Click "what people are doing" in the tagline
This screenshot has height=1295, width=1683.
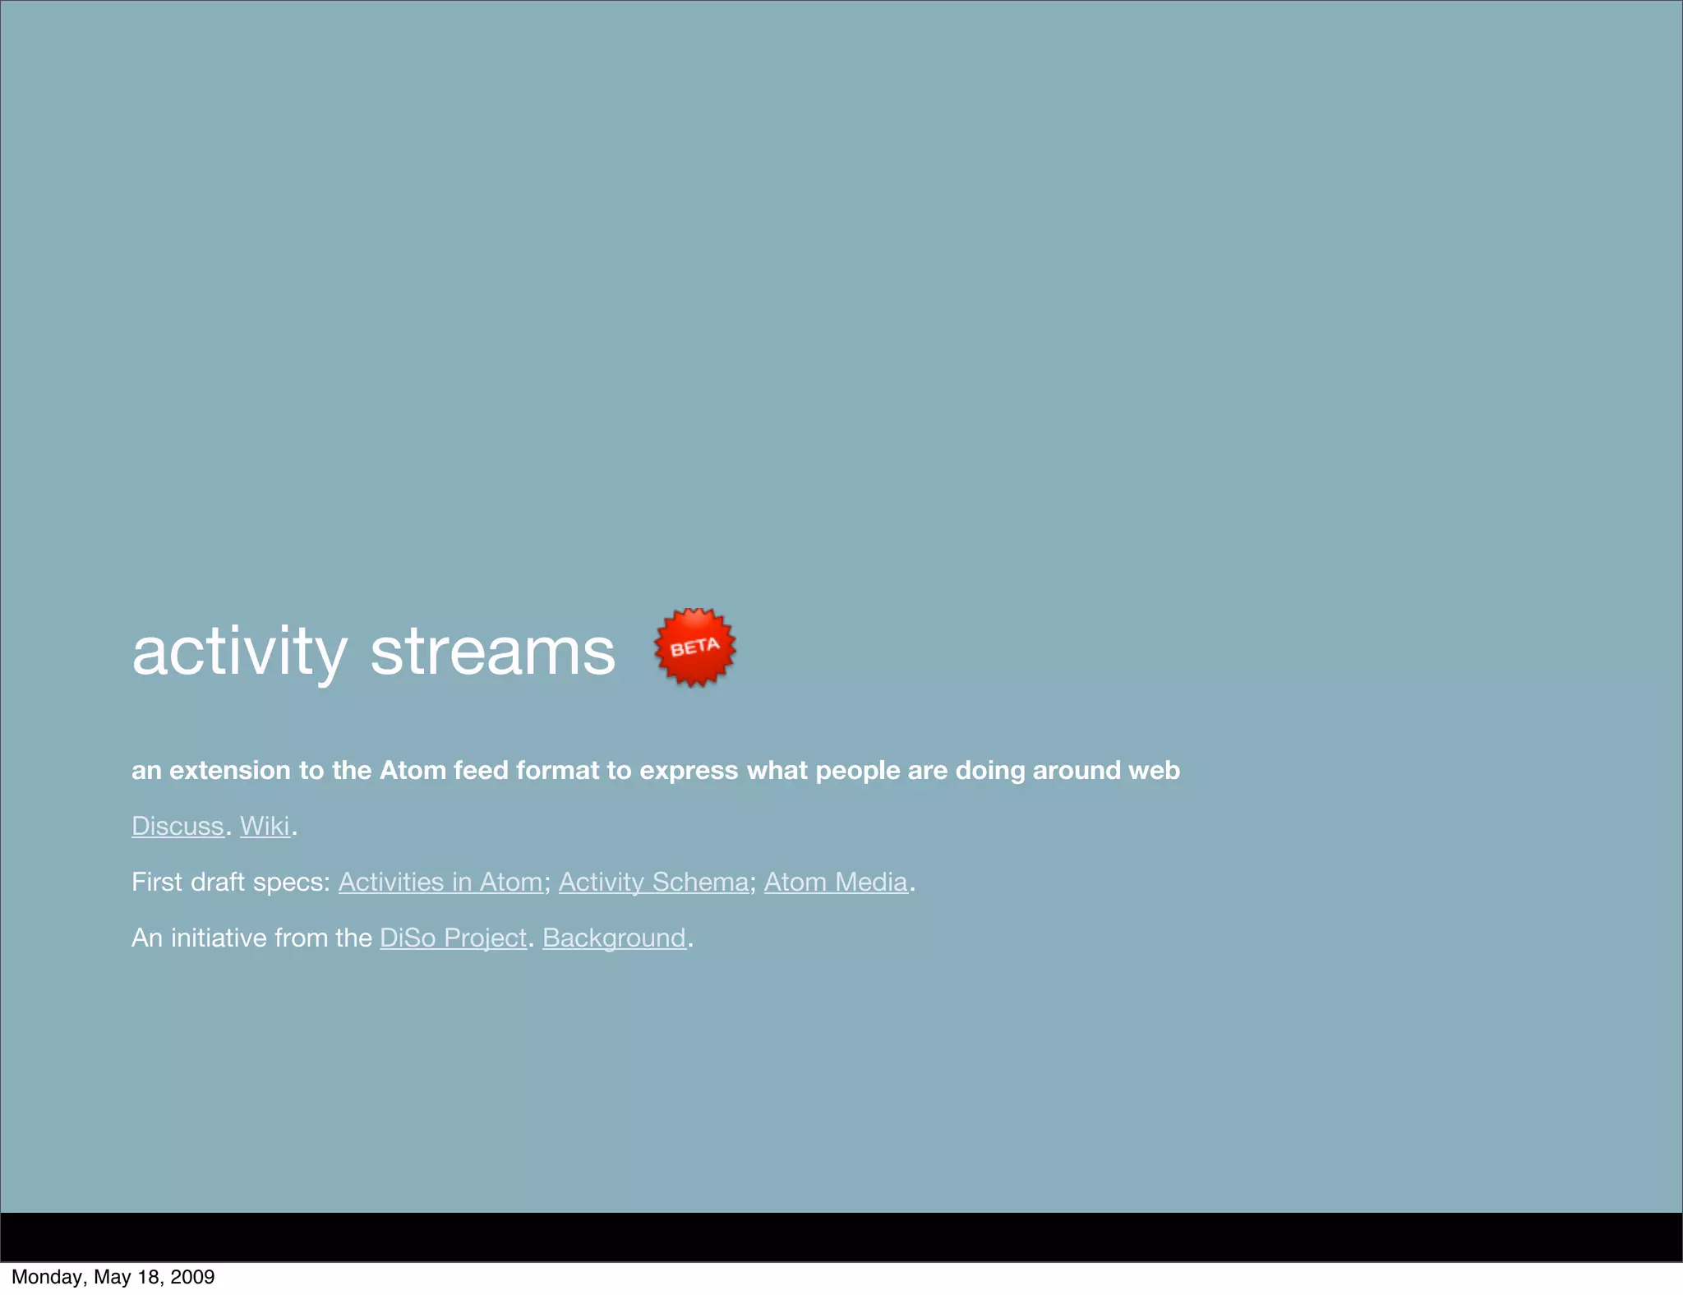[x=885, y=770]
